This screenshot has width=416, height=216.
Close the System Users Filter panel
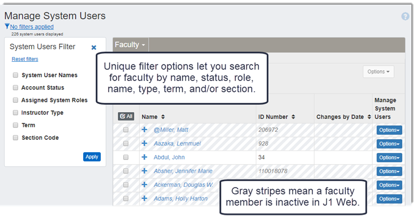(x=94, y=47)
